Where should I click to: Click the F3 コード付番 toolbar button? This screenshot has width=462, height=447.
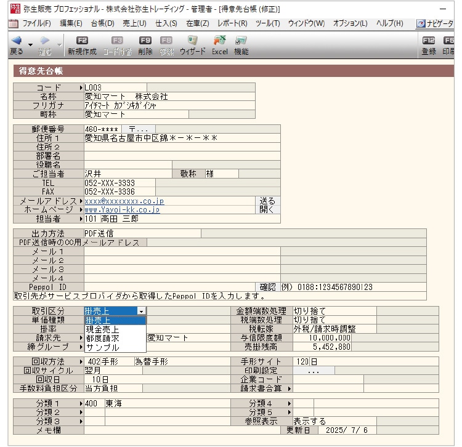(x=117, y=46)
